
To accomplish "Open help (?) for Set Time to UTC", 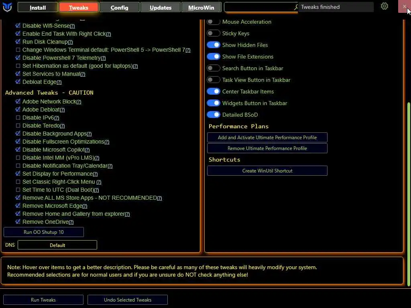I will (x=96, y=190).
